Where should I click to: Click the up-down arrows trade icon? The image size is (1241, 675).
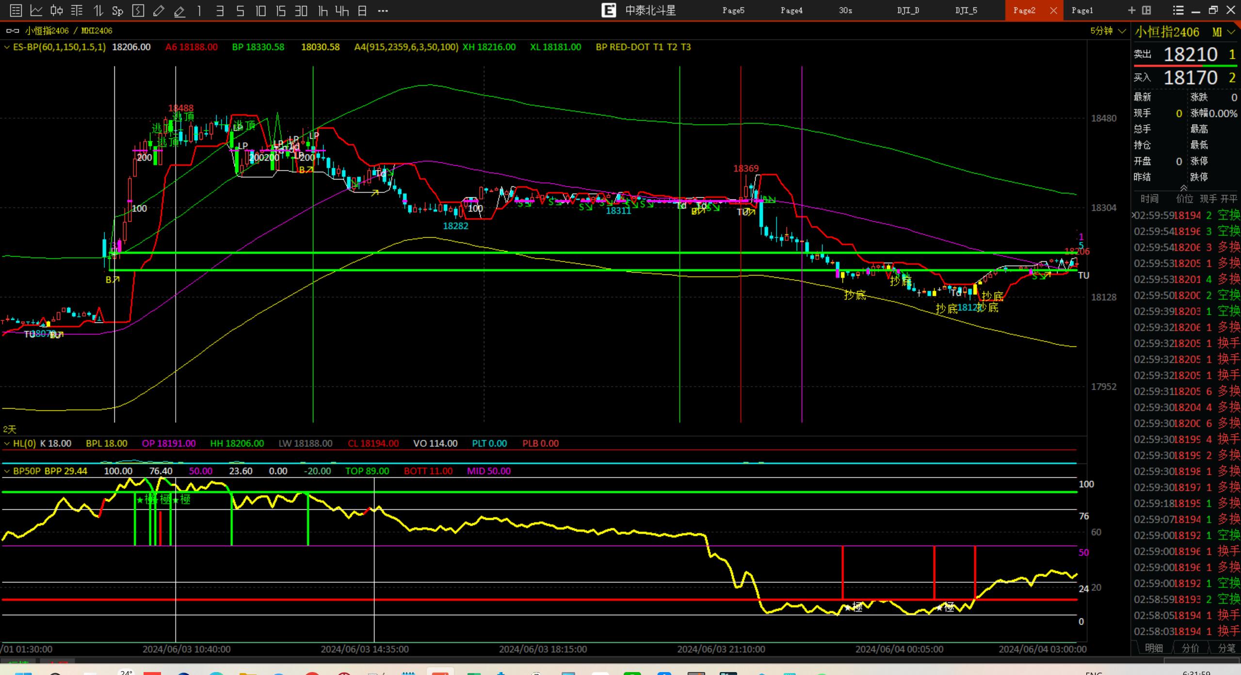(98, 10)
